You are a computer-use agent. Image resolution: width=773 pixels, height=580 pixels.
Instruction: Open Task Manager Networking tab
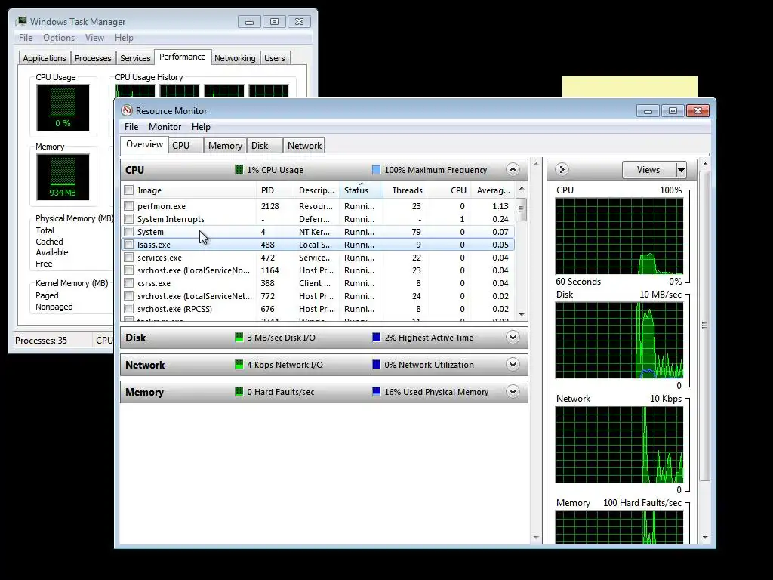tap(235, 58)
